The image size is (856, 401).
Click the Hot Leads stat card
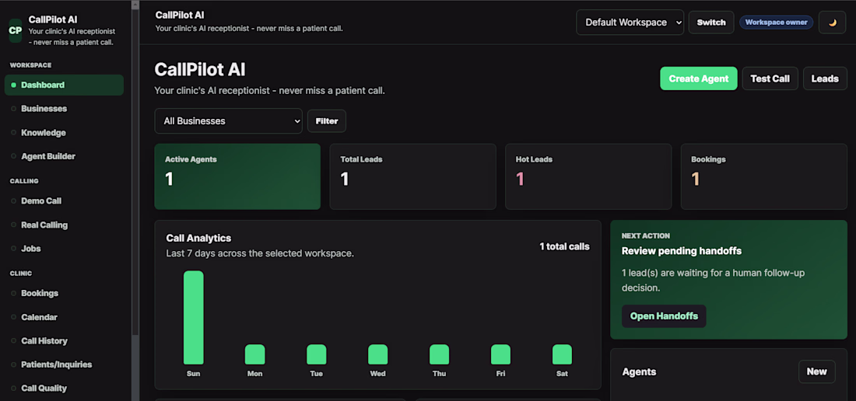[x=588, y=176]
